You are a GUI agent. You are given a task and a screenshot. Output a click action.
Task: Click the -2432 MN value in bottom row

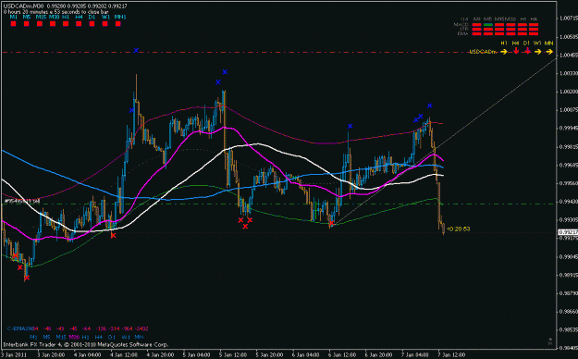[141, 328]
